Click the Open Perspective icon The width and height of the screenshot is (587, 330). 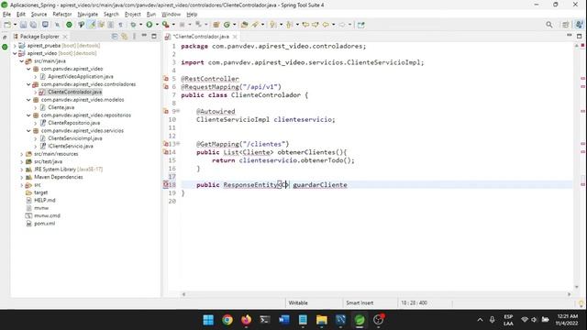tap(566, 25)
